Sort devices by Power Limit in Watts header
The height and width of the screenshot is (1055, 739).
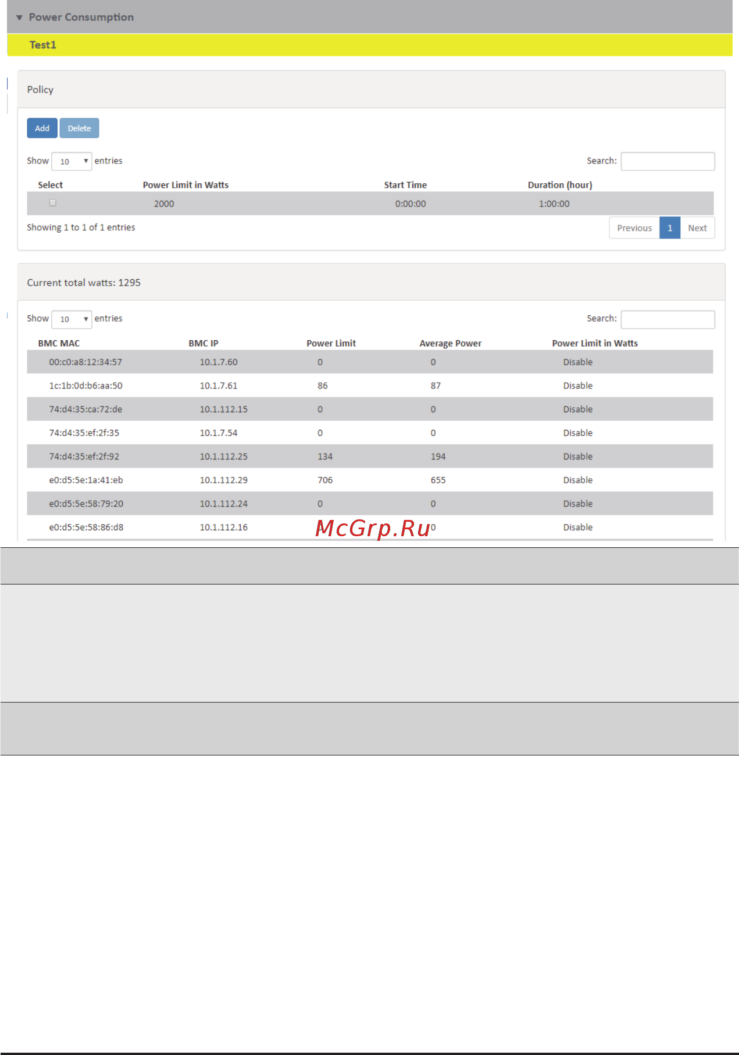pyautogui.click(x=595, y=343)
